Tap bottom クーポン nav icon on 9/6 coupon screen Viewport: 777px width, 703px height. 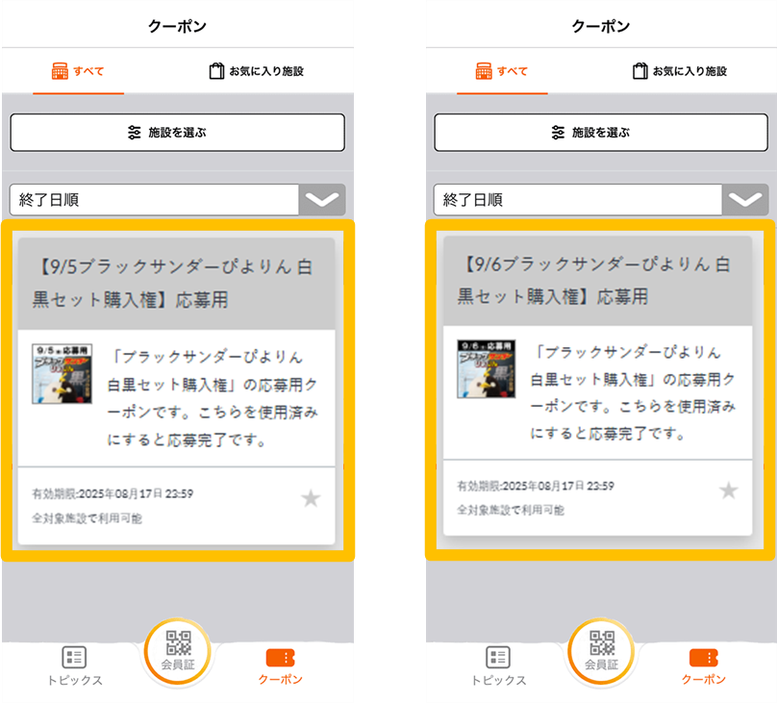(x=704, y=666)
